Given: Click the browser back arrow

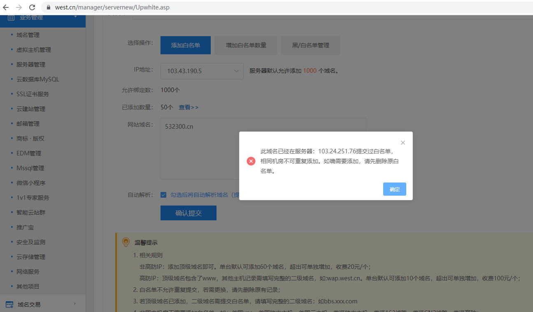Looking at the screenshot, I should [6, 7].
